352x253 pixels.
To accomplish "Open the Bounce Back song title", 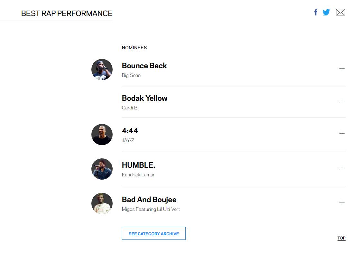I will [x=144, y=66].
